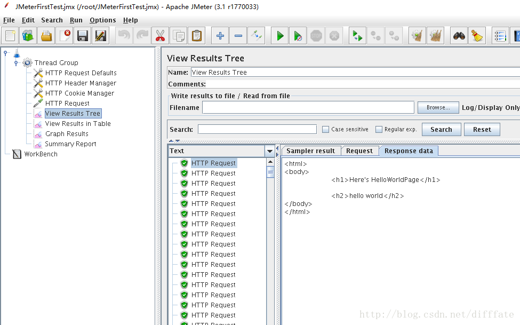Screen dimensions: 520x325
Task: Click the Remote start all icon
Action: [357, 36]
